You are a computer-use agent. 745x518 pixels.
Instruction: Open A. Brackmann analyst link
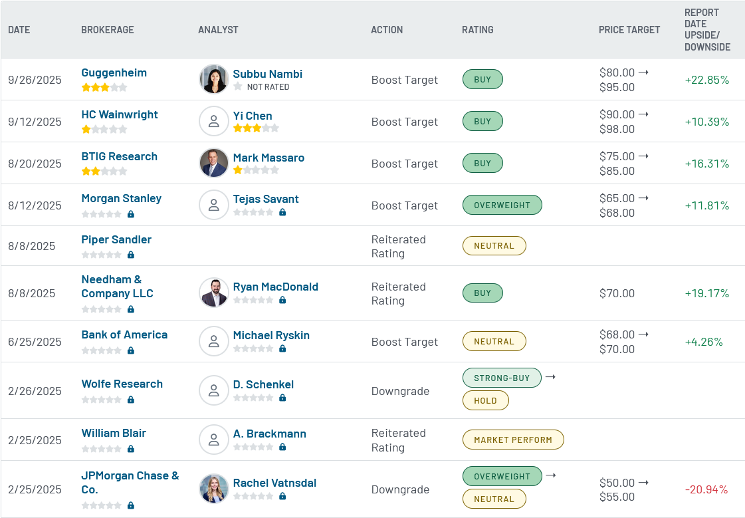(269, 434)
